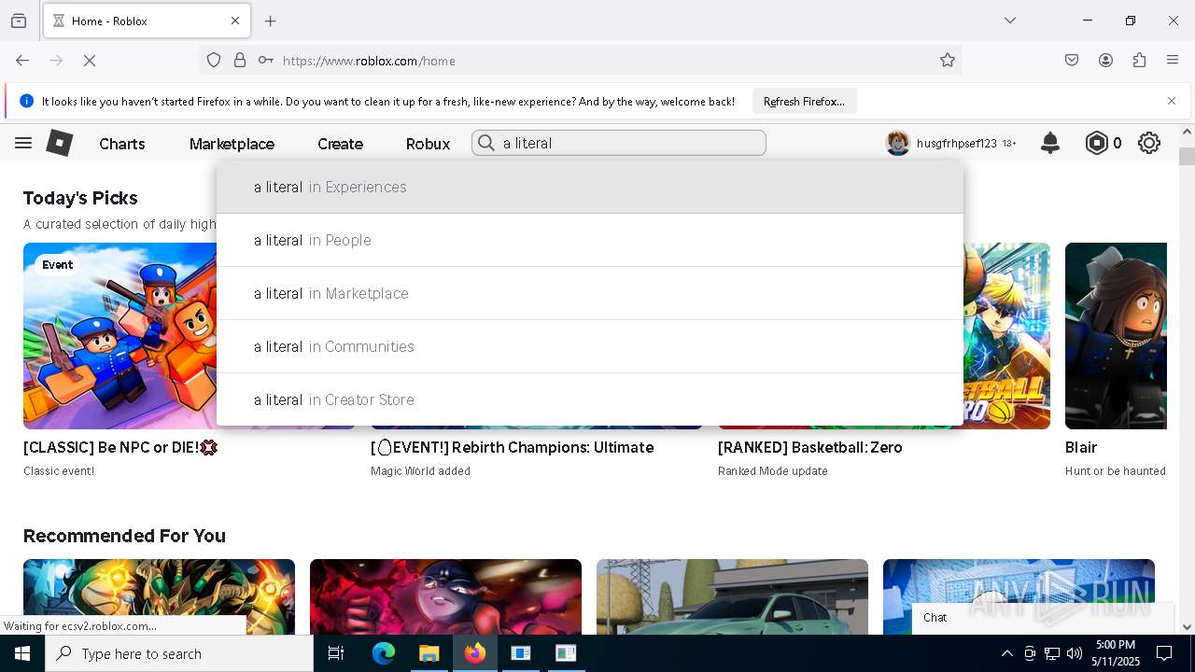The image size is (1195, 672).
Task: Search 'a literal' in Experiences
Action: pyautogui.click(x=590, y=187)
